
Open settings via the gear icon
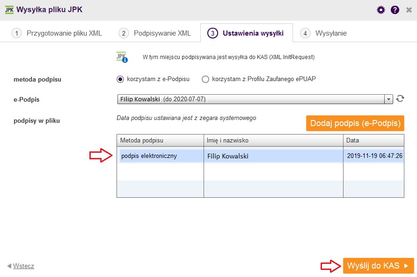click(x=381, y=10)
